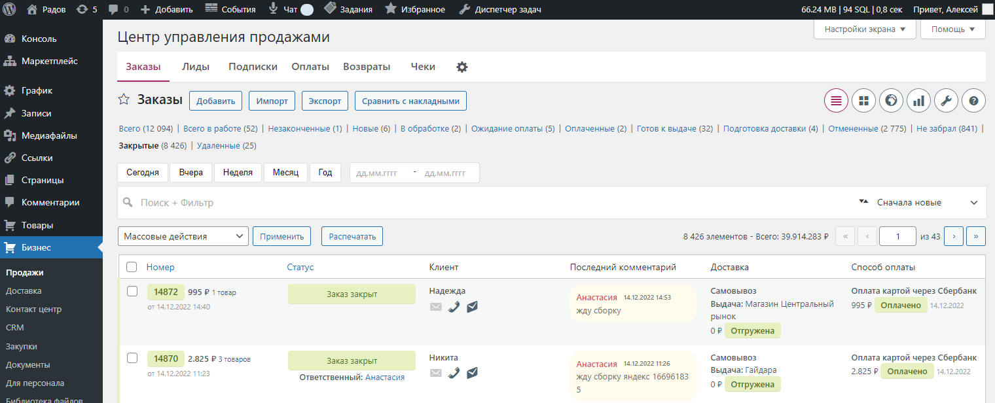This screenshot has width=995, height=403.
Task: Expand Помощь dropdown
Action: point(952,29)
